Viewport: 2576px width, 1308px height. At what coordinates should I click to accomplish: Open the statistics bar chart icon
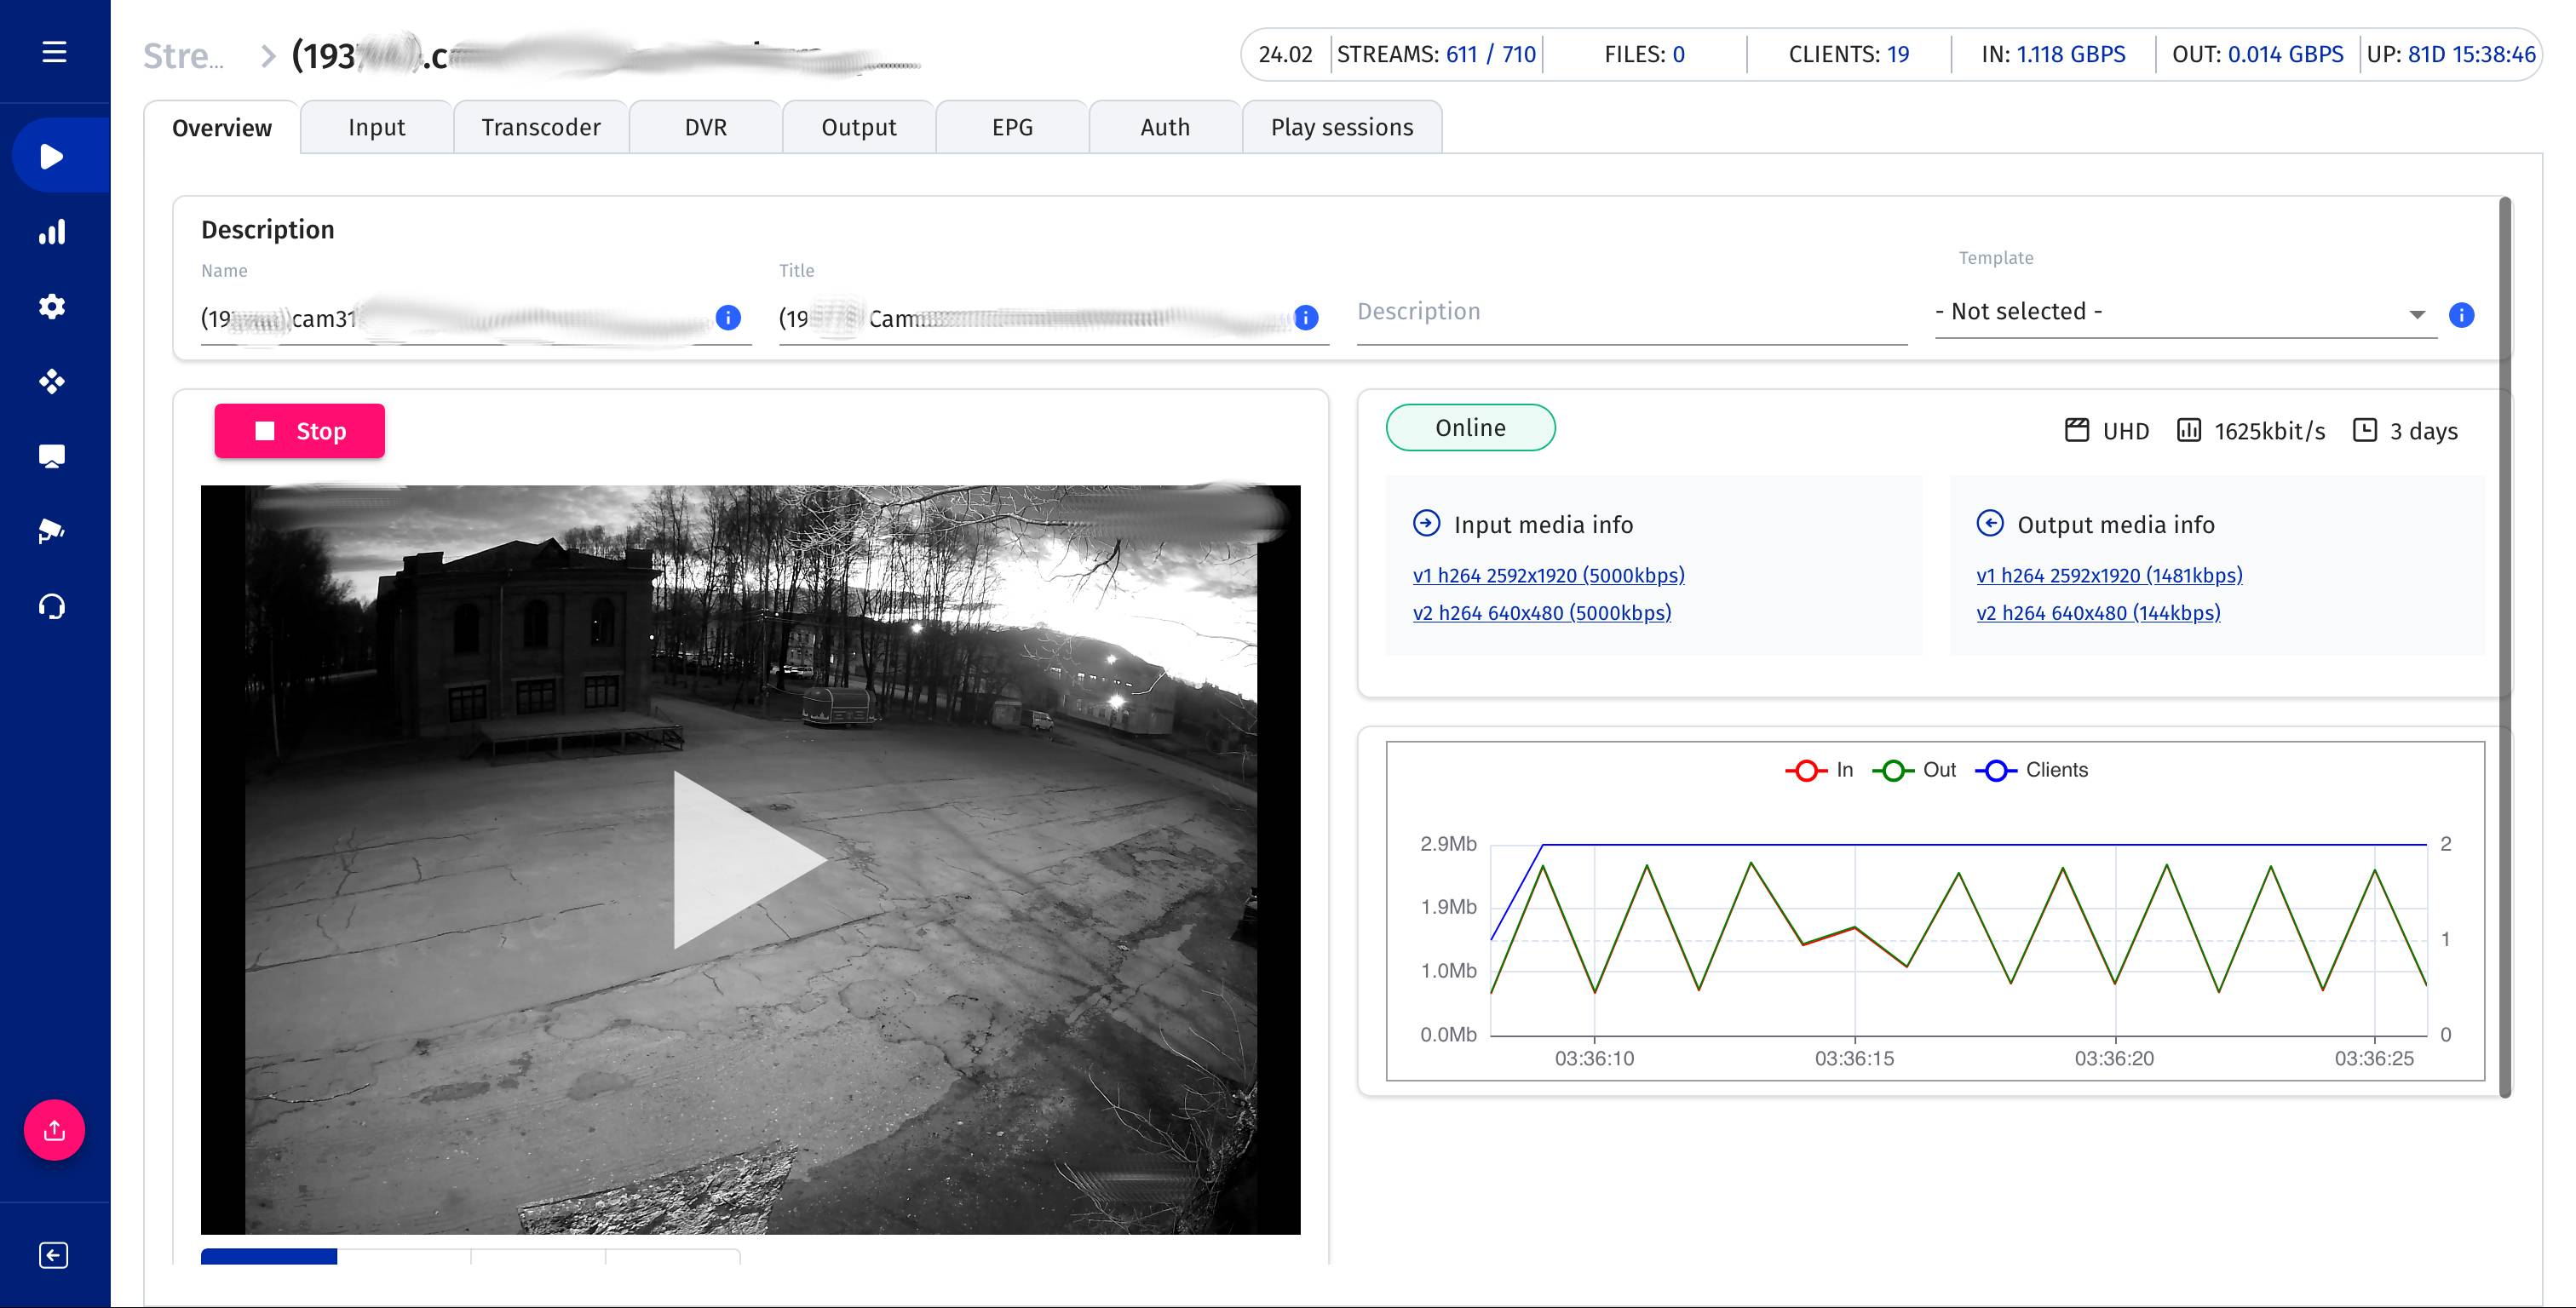coord(52,232)
